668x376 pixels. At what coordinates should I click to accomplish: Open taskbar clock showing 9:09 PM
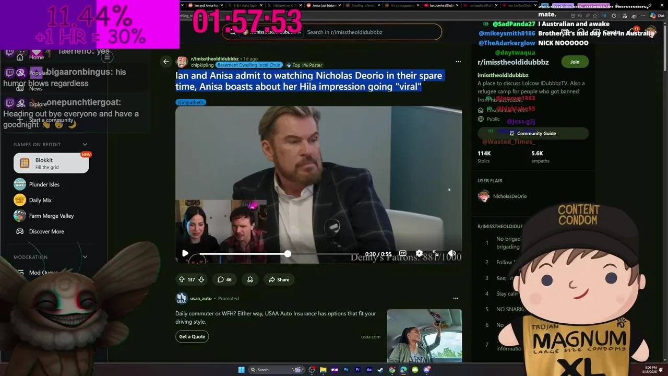(651, 370)
